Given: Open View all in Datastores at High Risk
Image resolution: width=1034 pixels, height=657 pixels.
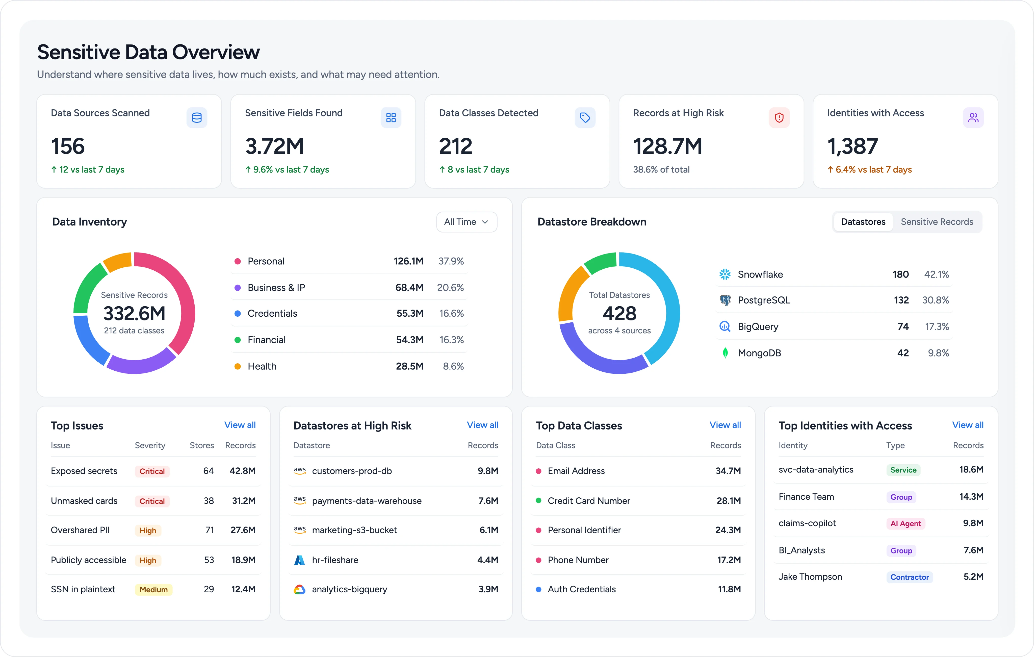Looking at the screenshot, I should click(x=483, y=425).
